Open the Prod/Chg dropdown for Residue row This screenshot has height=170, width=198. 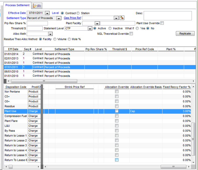coord(34,106)
